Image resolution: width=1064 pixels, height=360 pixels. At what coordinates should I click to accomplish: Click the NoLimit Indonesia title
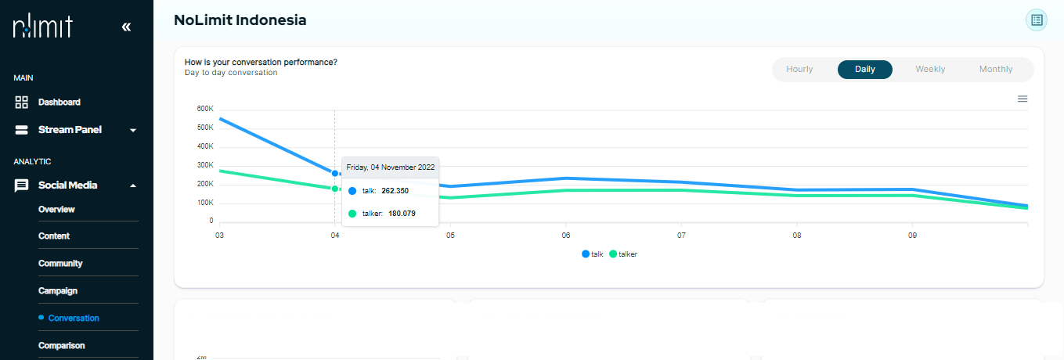click(240, 20)
